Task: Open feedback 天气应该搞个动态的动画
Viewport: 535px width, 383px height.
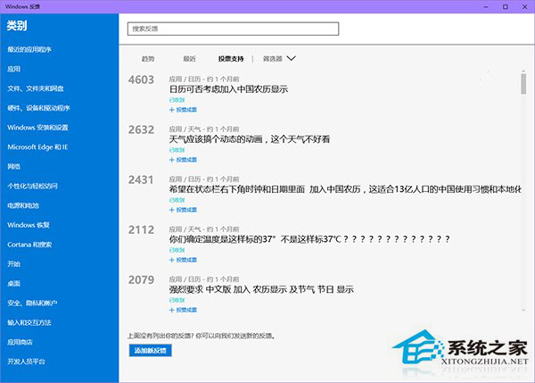Action: click(250, 139)
